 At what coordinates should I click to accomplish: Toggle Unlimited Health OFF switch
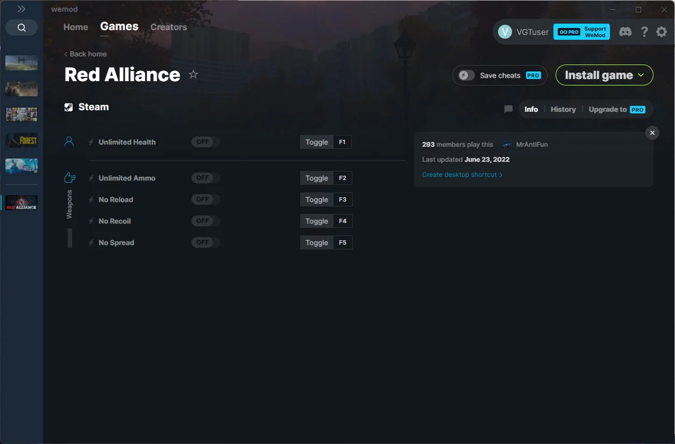[x=205, y=142]
